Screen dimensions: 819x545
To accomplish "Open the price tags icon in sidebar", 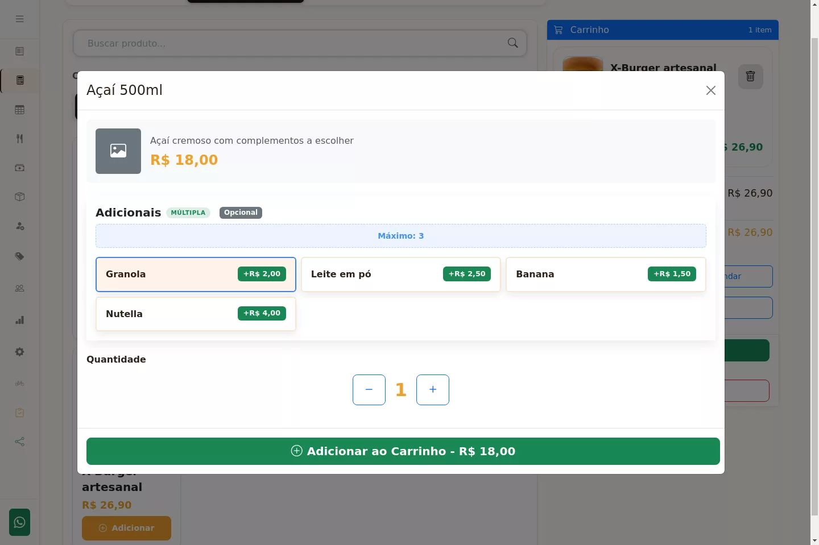I will coord(20,256).
